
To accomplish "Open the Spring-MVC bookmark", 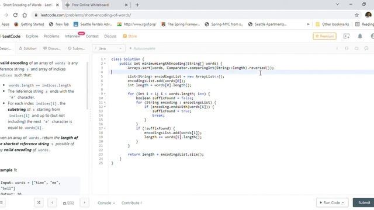I will pyautogui.click(x=224, y=24).
